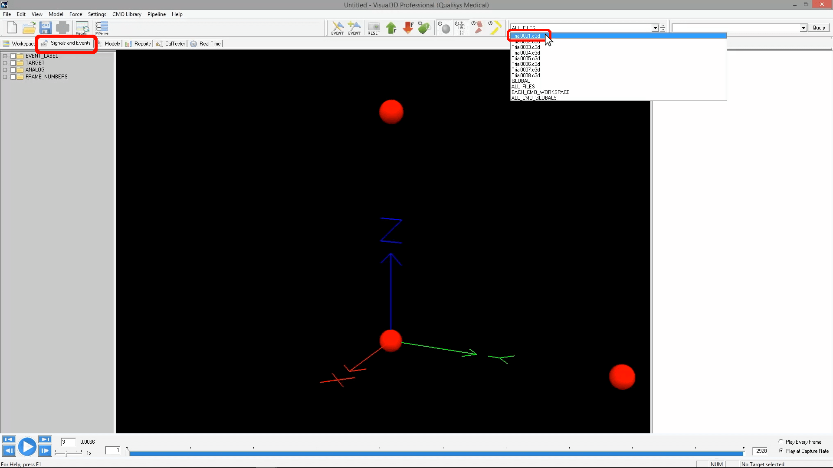Viewport: 833px width, 468px height.
Task: Switch to the Models tab
Action: [x=110, y=44]
